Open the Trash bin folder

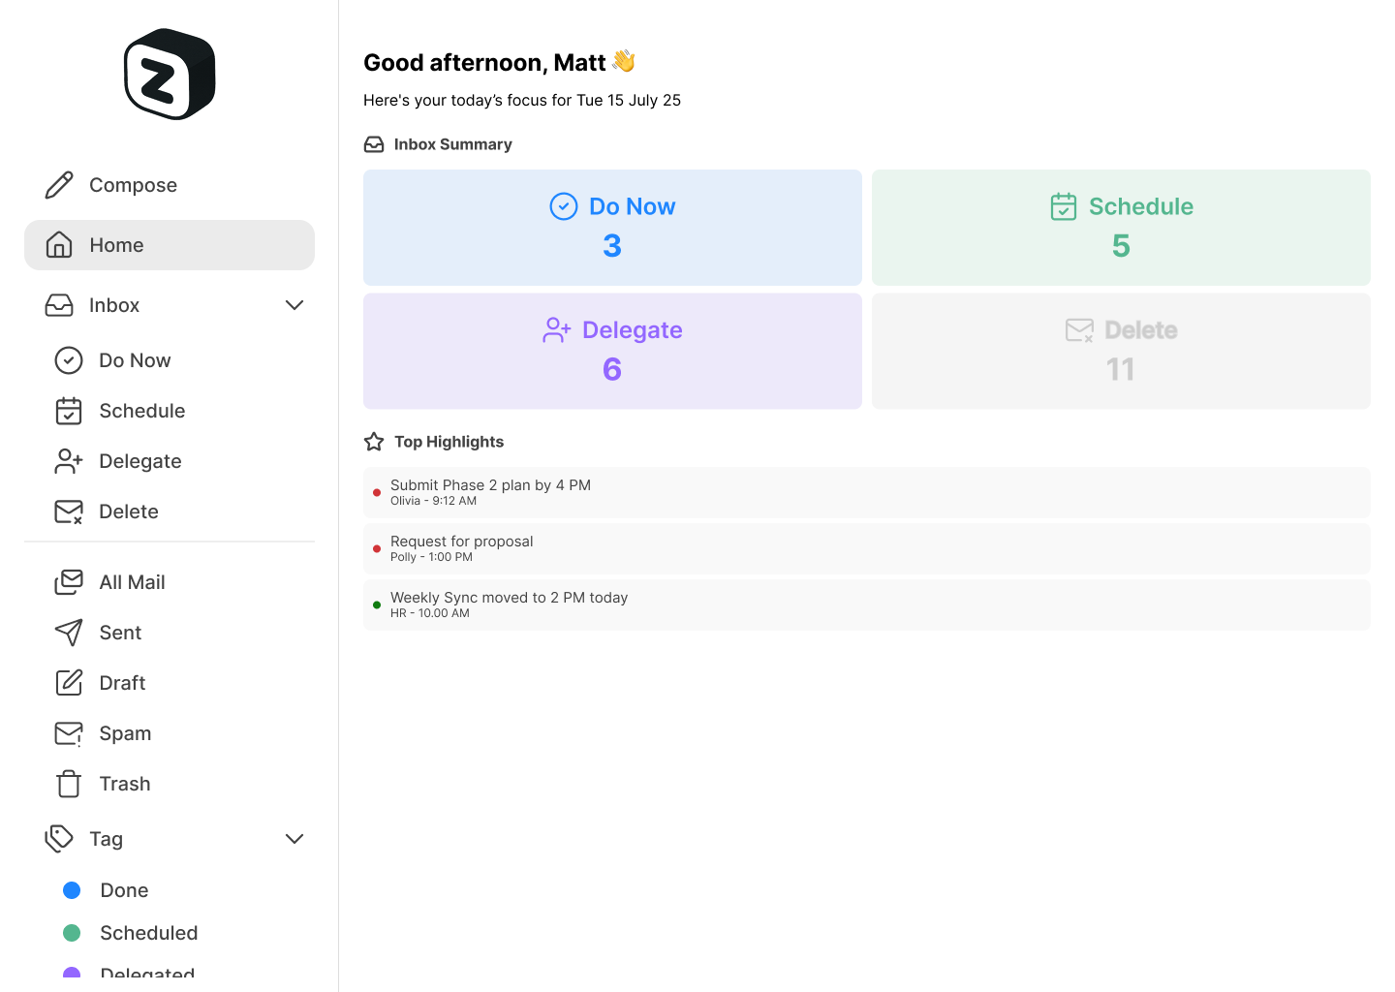point(124,784)
